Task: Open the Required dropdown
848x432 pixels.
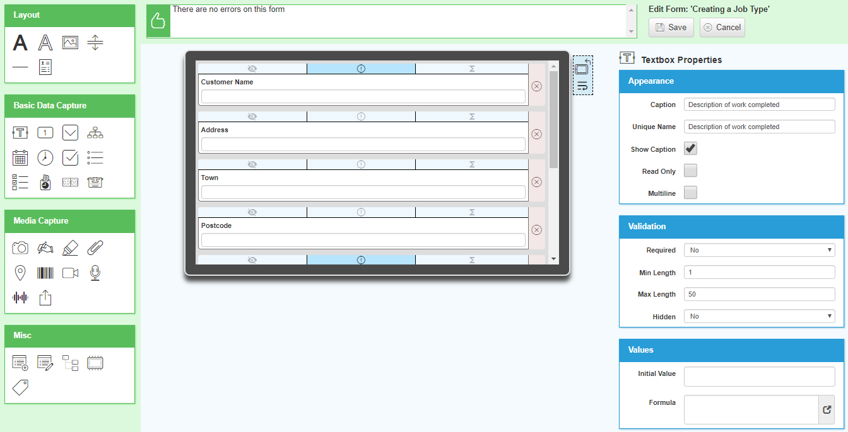Action: point(759,250)
